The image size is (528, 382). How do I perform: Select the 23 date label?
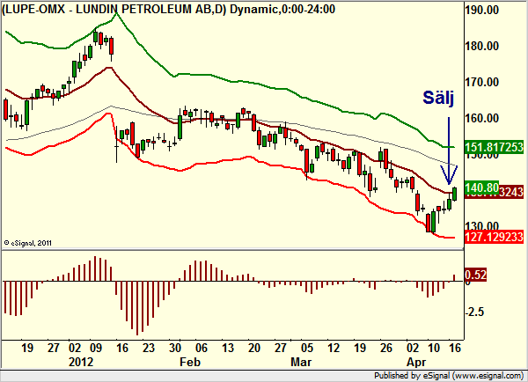tap(148, 348)
